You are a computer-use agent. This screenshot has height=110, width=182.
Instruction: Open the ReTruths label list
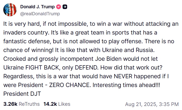pyautogui.click(x=29, y=104)
